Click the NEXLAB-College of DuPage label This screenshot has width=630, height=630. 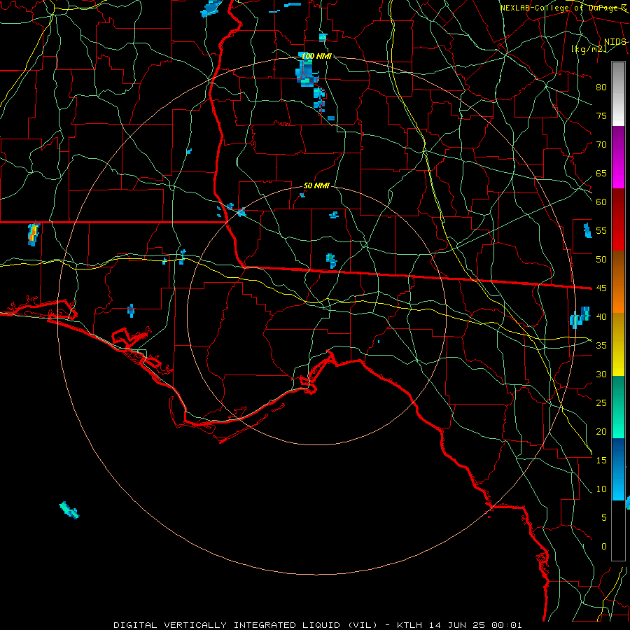click(563, 8)
